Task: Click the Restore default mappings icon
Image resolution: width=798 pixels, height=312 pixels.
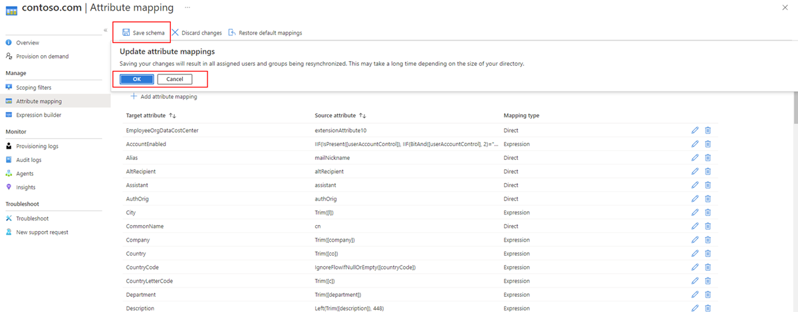Action: tap(232, 33)
